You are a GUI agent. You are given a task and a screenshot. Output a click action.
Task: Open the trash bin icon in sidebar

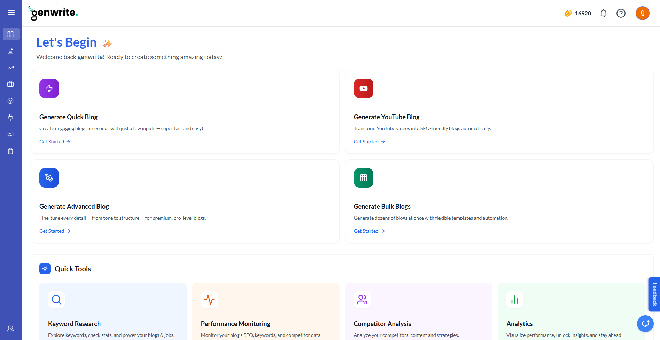(x=11, y=151)
